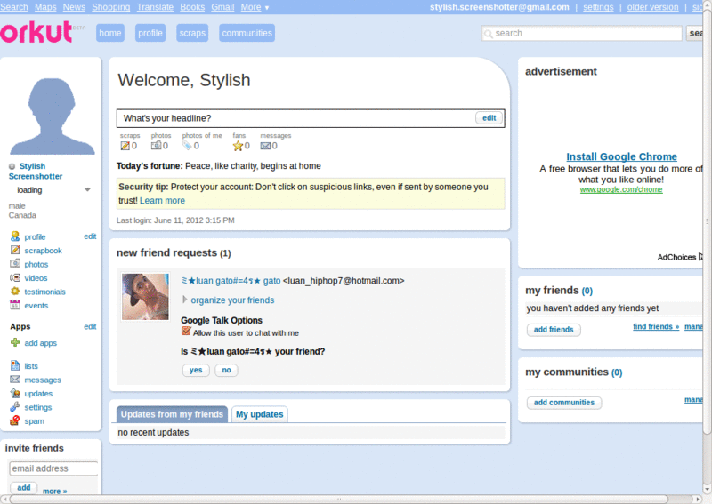This screenshot has height=504, width=712.
Task: Click the messages envelope count icon
Action: (x=265, y=146)
